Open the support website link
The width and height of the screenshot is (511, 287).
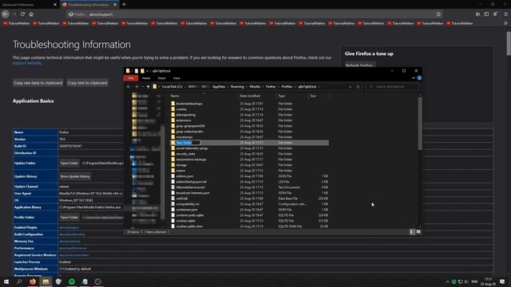coord(27,63)
